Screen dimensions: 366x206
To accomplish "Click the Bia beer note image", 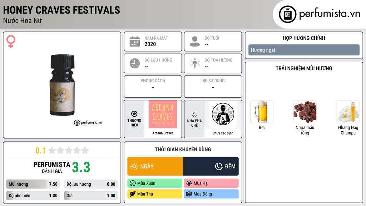I will 262,112.
